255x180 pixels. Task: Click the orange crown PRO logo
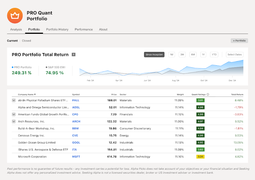pos(15,16)
